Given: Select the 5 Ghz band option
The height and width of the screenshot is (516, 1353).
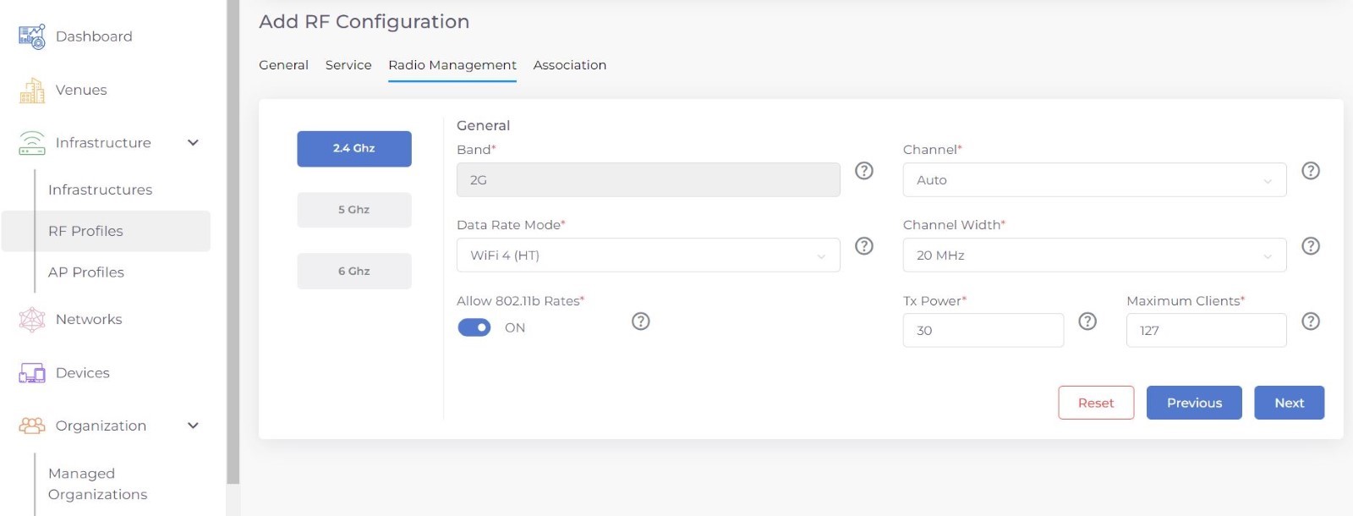Looking at the screenshot, I should click(x=353, y=210).
